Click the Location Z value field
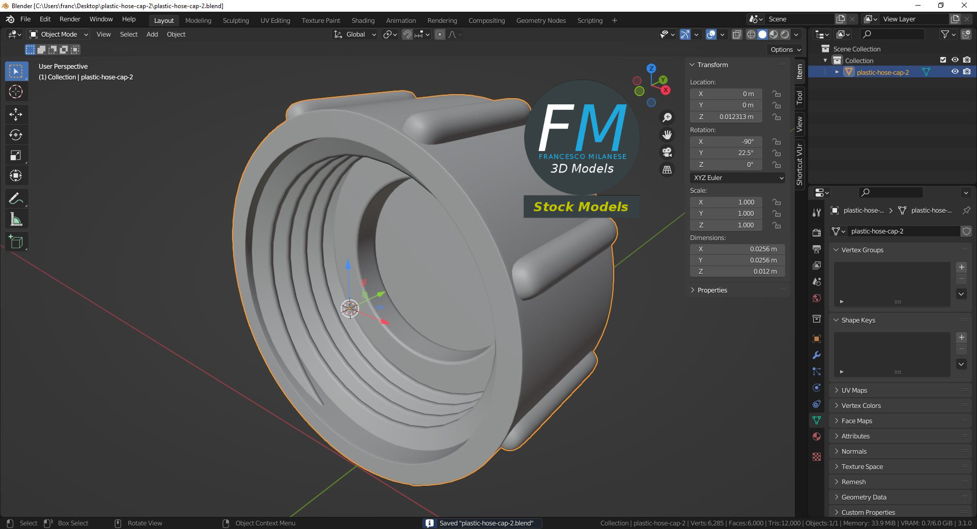Viewport: 977px width, 529px height. (x=726, y=117)
